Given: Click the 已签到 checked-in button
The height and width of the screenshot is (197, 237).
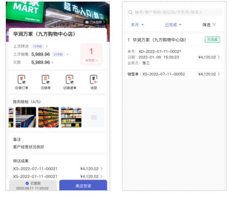Looking at the screenshot, I should point(33,185).
